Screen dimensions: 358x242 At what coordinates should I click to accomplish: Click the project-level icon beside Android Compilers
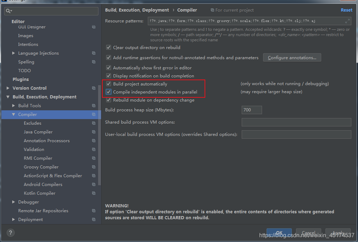[x=94, y=185]
